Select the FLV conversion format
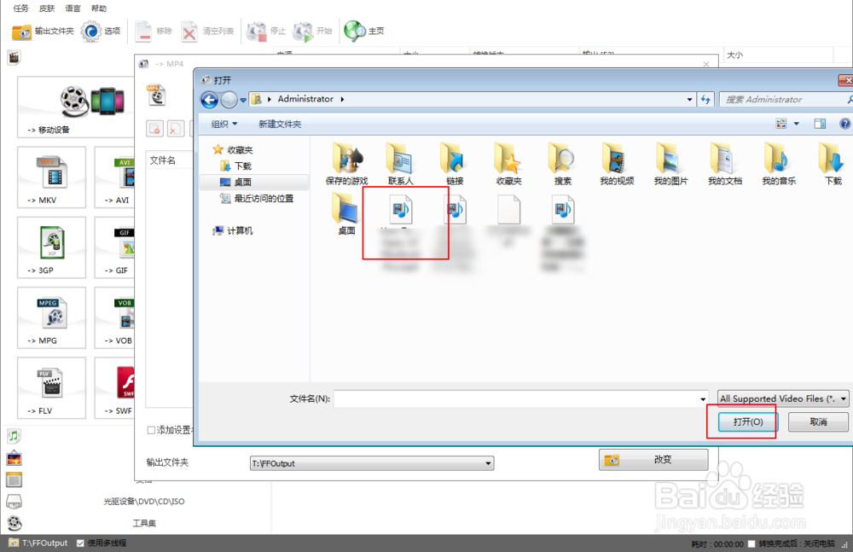Viewport: 853px width, 552px height. tap(52, 387)
